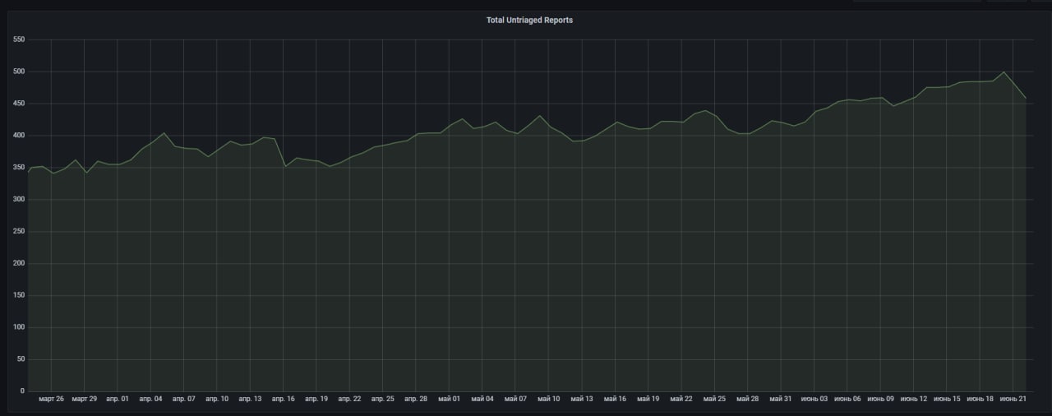This screenshot has height=416, width=1052.
Task: Click the x-axis date май 22
Action: tap(681, 399)
